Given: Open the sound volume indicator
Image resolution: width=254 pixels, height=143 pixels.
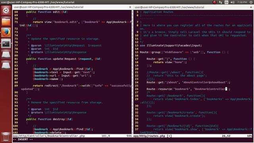Looking at the screenshot, I should coord(233,2).
